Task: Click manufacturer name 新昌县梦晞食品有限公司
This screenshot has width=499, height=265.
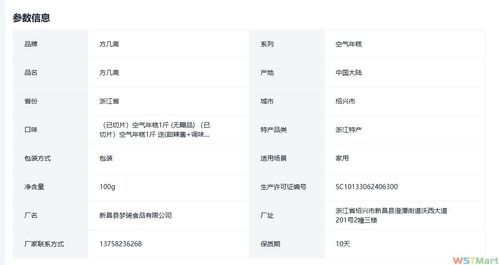Action: tap(136, 215)
